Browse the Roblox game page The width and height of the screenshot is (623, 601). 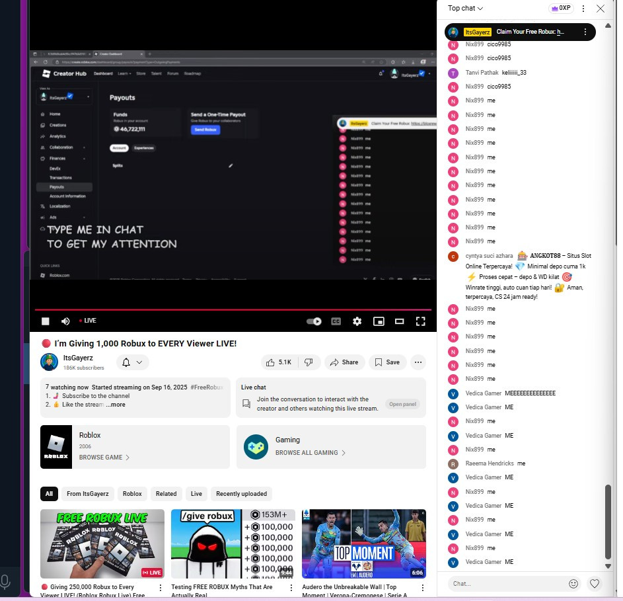coord(104,458)
